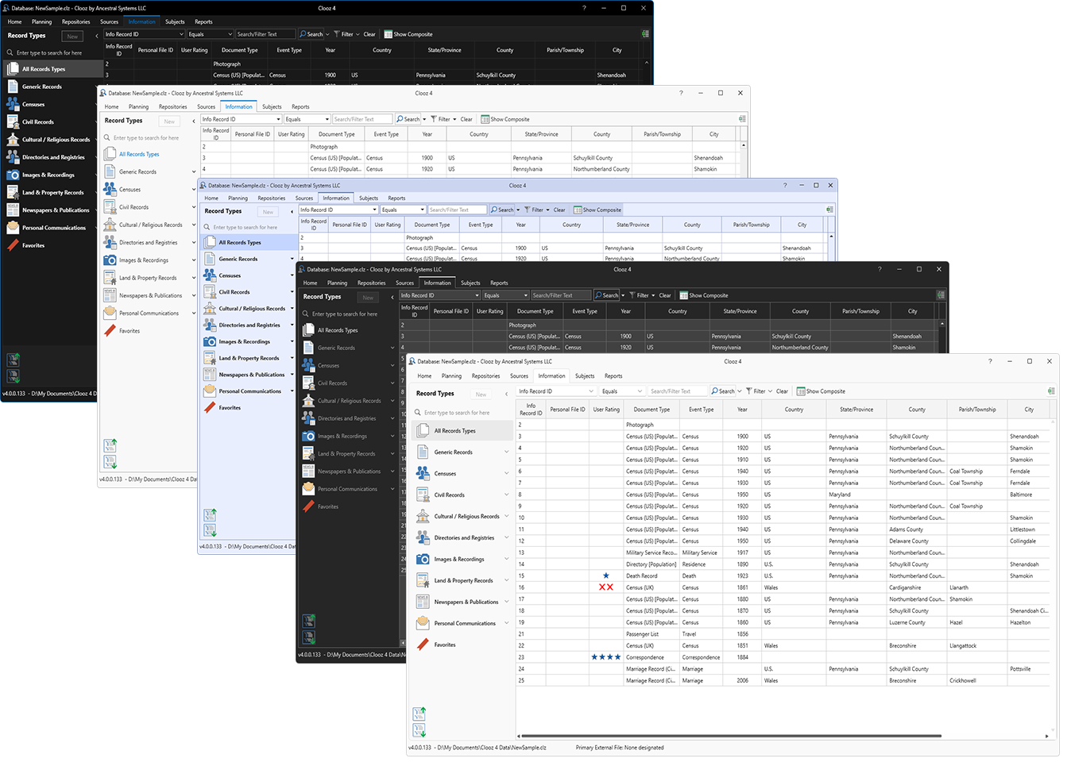Click Newspapers & Publications icon in frontmost window
Viewport: 1067px width, 762px height.
423,602
